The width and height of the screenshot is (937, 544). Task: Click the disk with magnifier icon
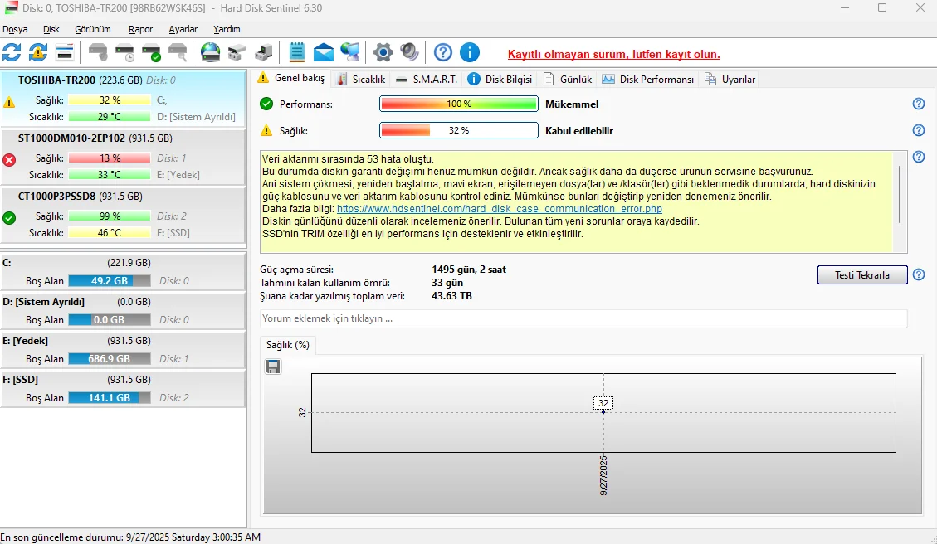coord(178,52)
